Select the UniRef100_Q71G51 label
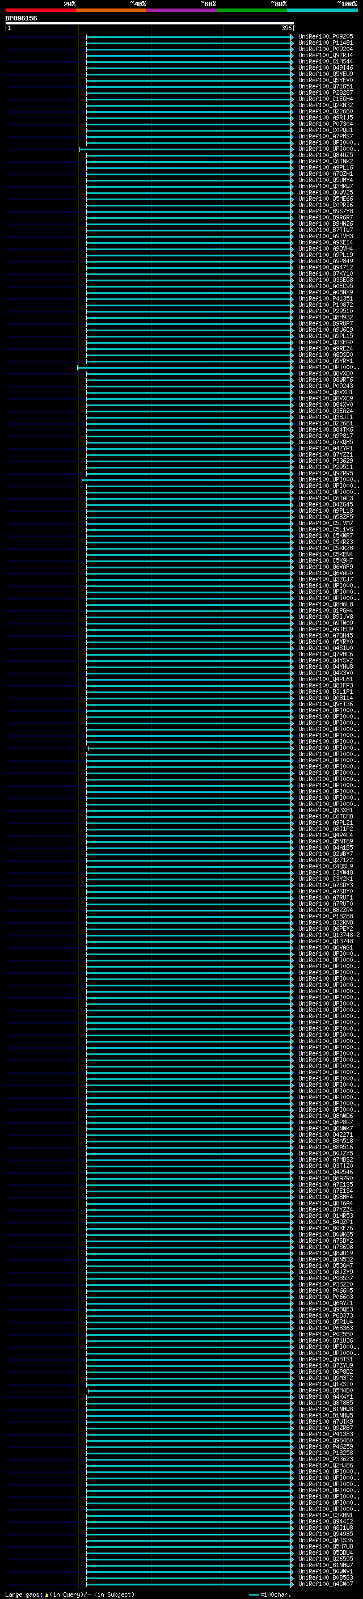 point(326,86)
